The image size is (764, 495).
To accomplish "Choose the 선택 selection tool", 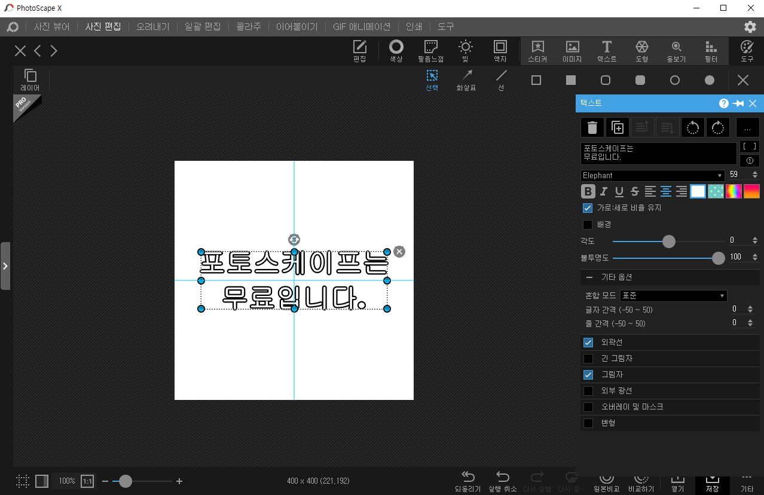I will (432, 80).
